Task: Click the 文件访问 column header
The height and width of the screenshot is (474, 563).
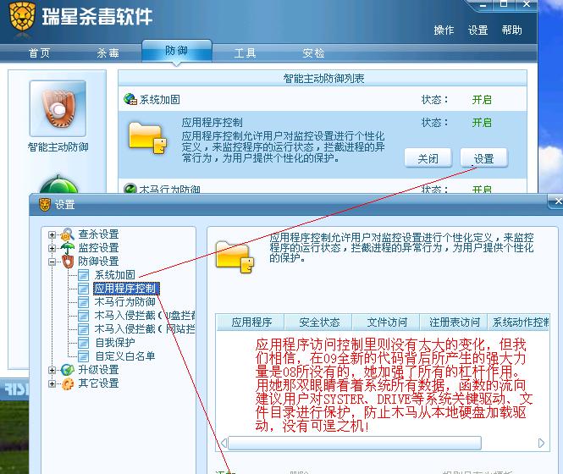Action: tap(387, 322)
